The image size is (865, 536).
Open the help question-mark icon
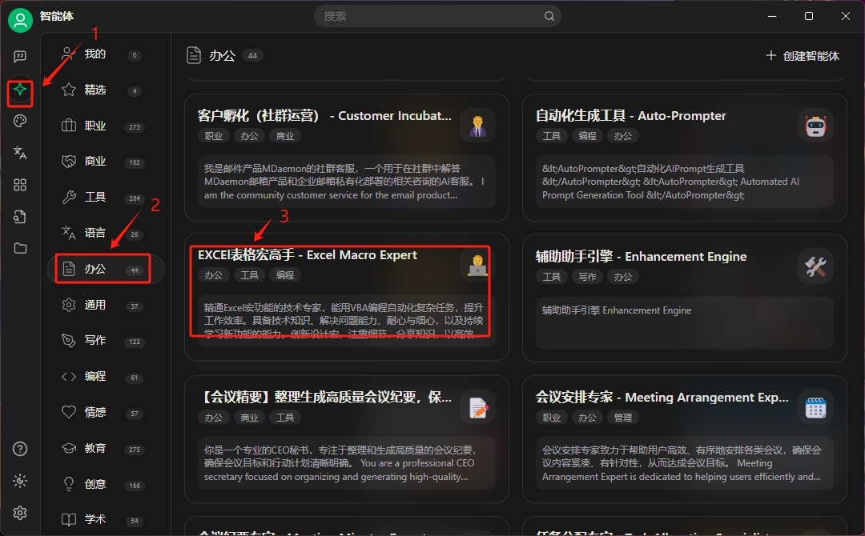(x=20, y=449)
